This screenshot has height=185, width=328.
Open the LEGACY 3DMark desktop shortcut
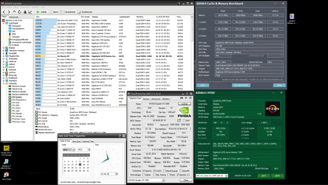pos(292,19)
